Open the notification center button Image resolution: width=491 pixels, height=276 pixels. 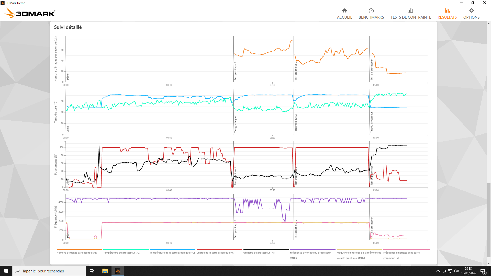(483, 271)
